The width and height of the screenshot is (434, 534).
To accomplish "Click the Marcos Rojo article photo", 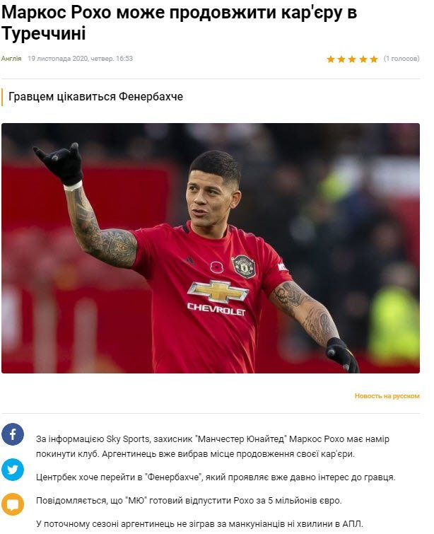I will 211,248.
